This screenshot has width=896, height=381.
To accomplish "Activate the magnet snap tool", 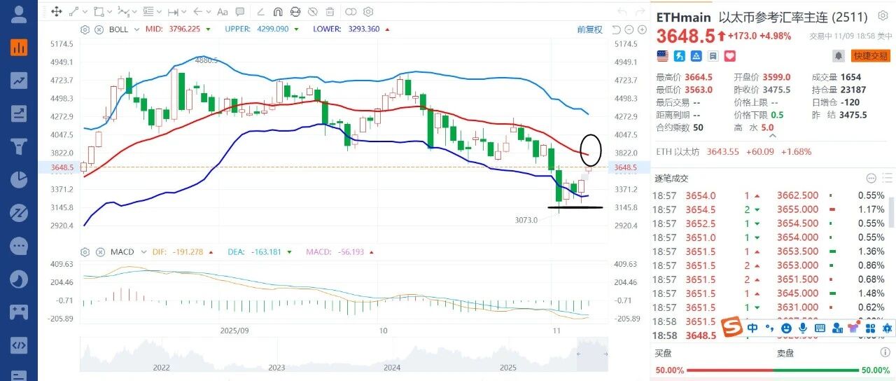I will click(x=278, y=12).
